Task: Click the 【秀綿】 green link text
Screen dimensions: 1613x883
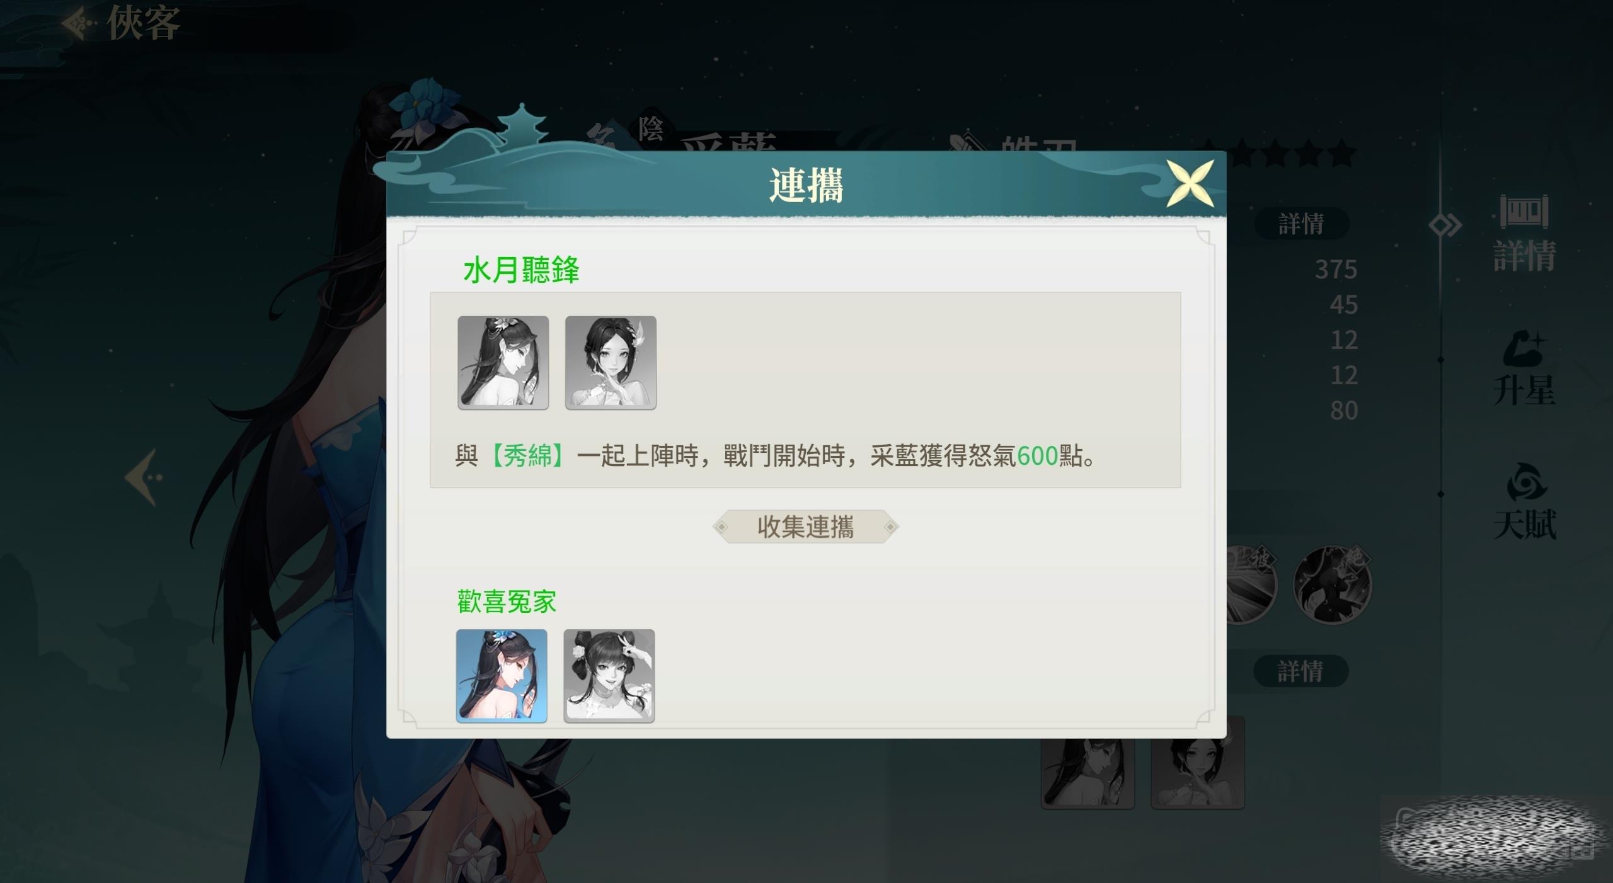Action: pyautogui.click(x=527, y=455)
